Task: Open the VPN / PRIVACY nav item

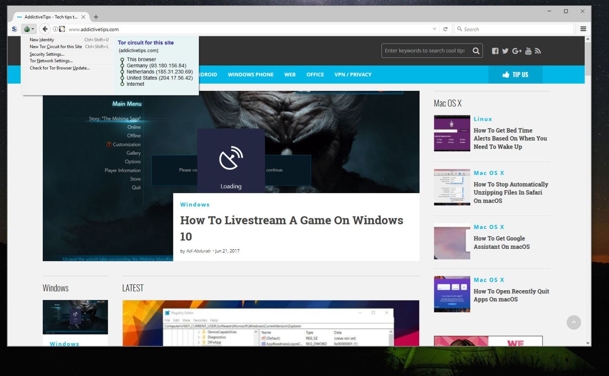Action: point(353,74)
